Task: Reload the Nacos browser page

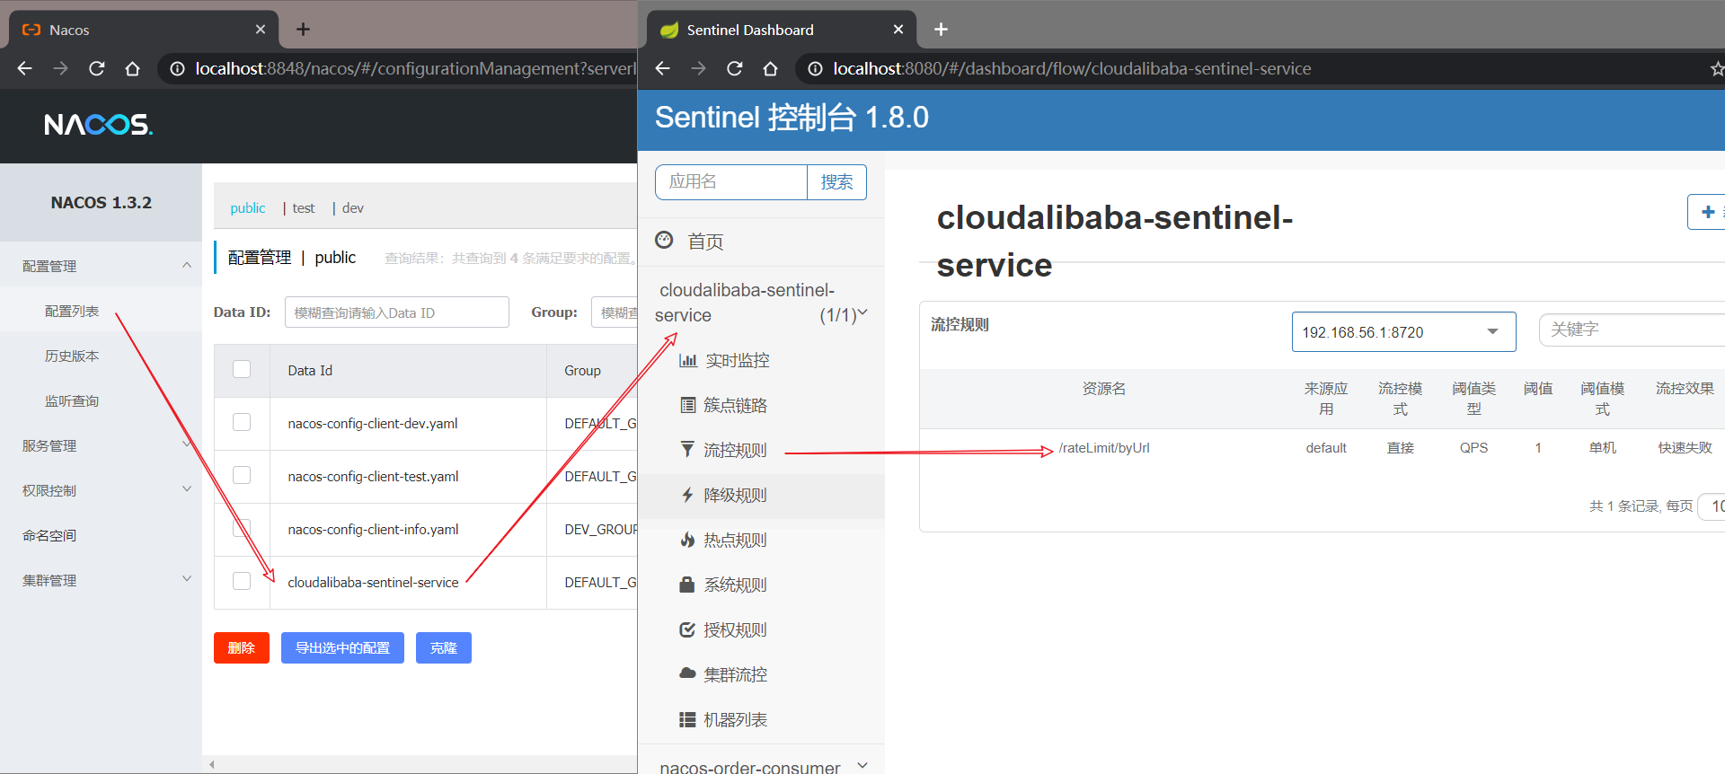Action: point(97,69)
